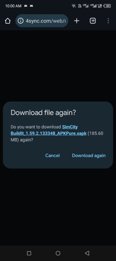Tap the Wi-Fi status icon

pyautogui.click(x=74, y=6)
